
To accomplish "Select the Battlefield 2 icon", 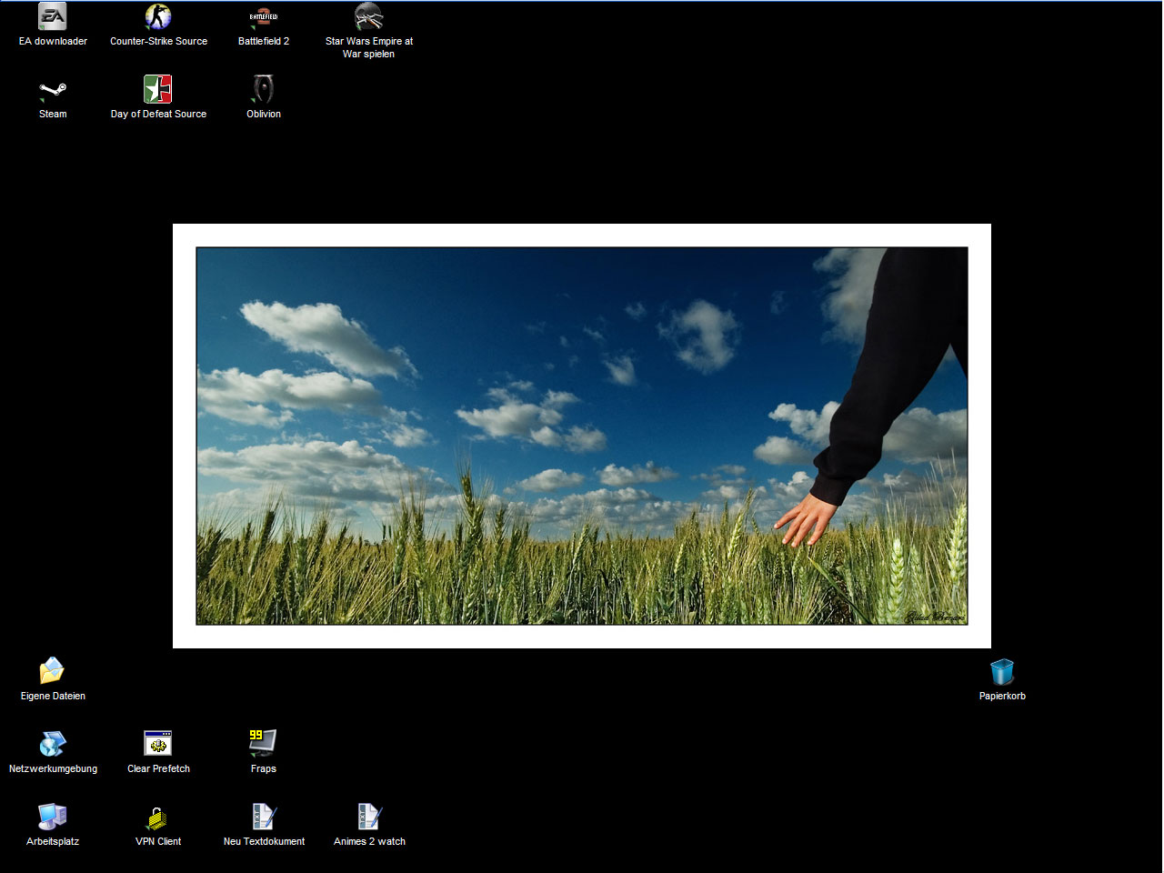I will 264,17.
